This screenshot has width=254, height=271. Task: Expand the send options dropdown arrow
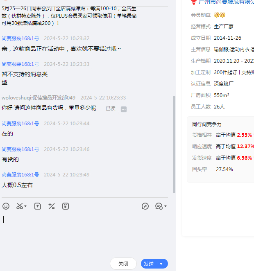[161, 264]
